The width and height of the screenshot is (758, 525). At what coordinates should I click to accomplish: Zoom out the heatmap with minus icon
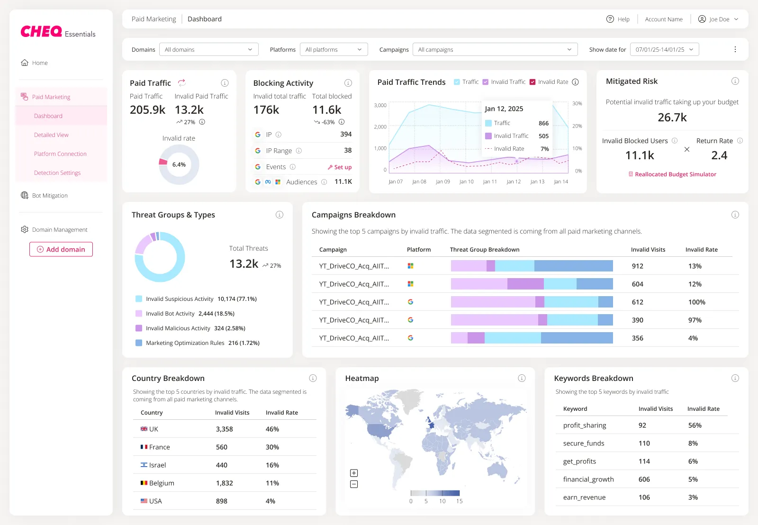354,484
